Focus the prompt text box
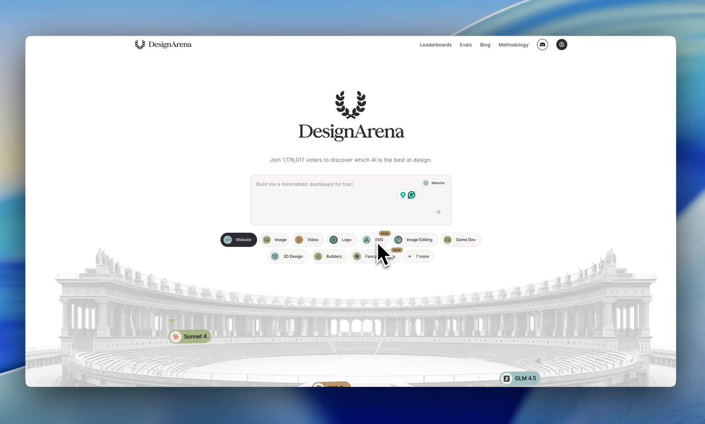This screenshot has height=424, width=705. [x=351, y=200]
